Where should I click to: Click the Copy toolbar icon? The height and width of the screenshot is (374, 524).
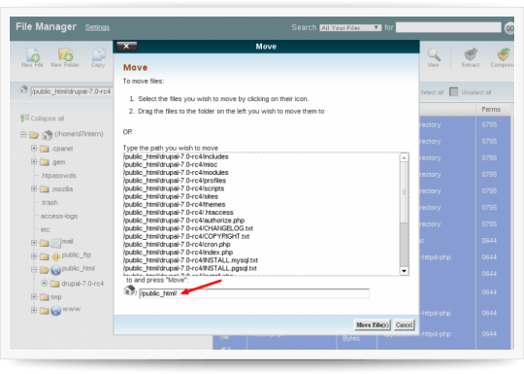(99, 54)
